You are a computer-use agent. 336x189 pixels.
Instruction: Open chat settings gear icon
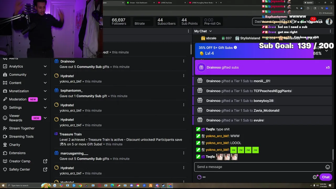(315, 177)
